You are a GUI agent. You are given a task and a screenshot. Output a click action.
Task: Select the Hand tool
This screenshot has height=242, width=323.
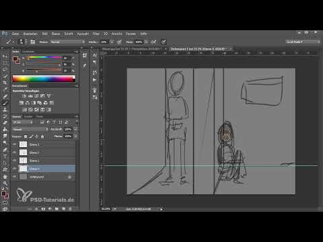click(5, 177)
